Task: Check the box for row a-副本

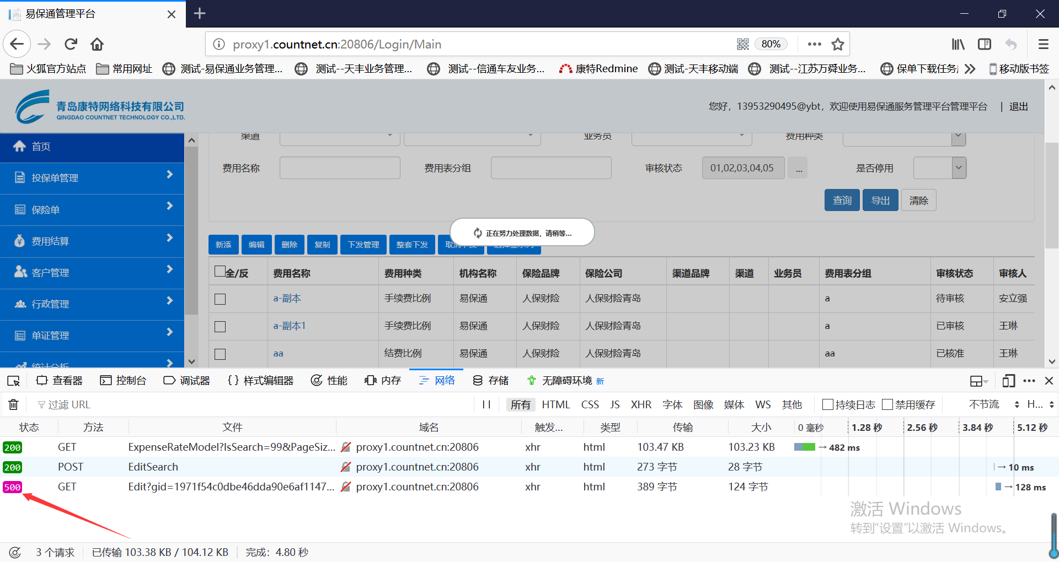Action: click(x=220, y=299)
